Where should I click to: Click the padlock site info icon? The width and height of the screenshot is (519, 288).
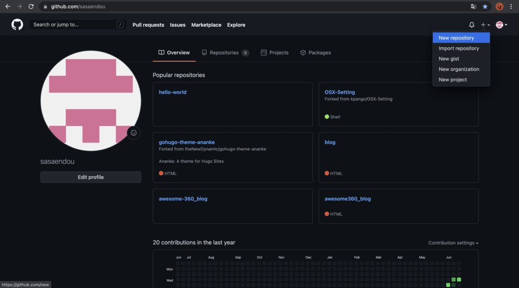click(45, 7)
